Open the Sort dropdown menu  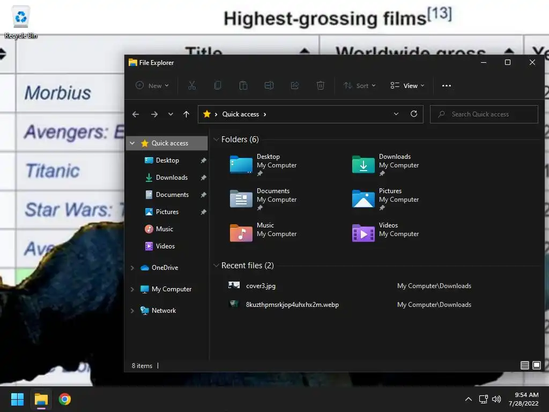[360, 85]
